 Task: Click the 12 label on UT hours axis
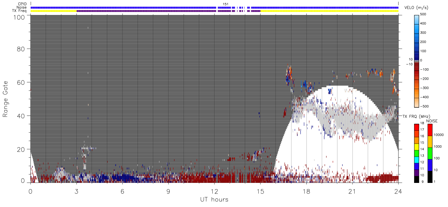pos(214,191)
